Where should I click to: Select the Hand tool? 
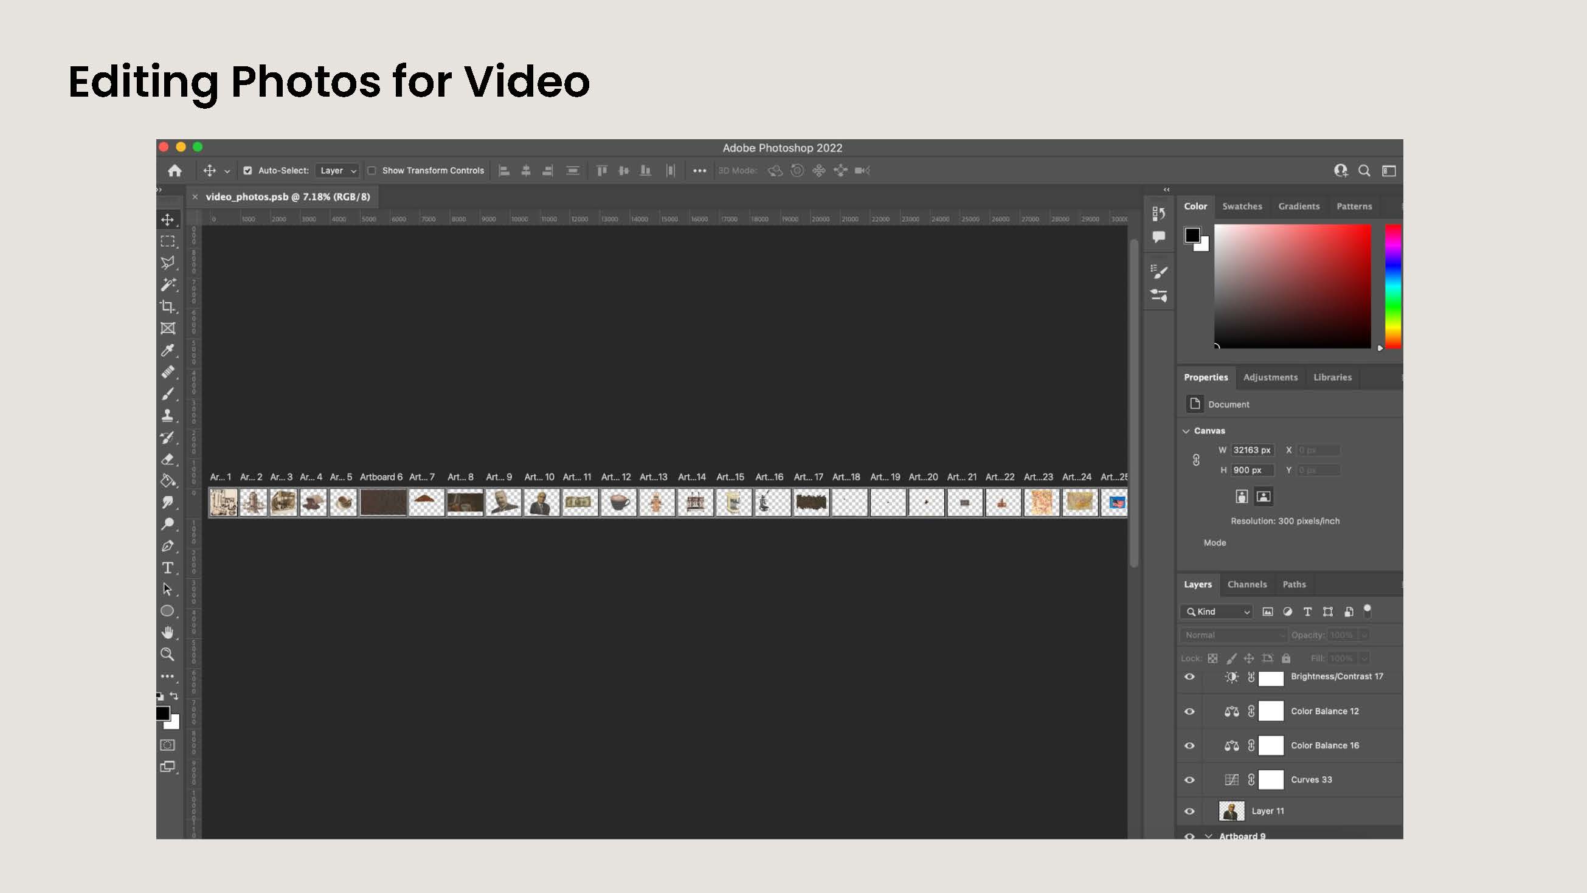pyautogui.click(x=167, y=632)
